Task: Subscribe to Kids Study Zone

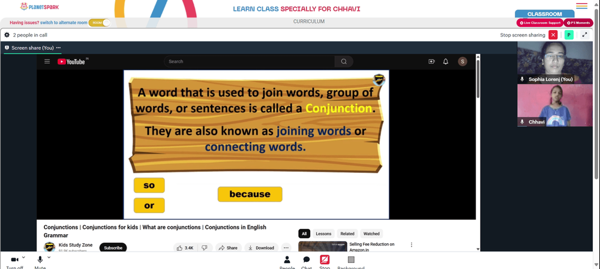Action: (x=113, y=248)
